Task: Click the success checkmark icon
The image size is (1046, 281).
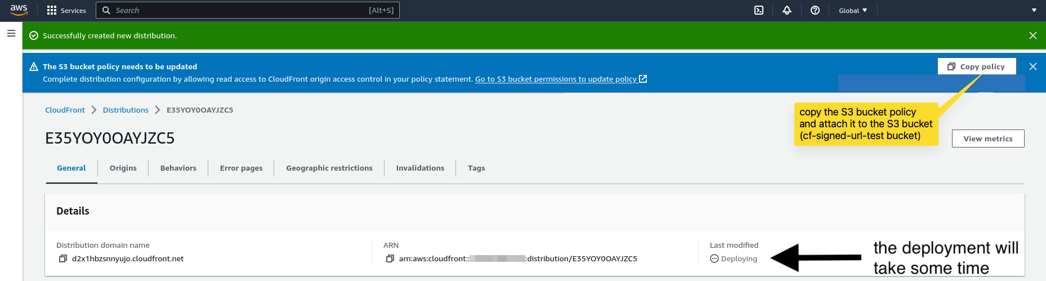Action: click(x=34, y=35)
